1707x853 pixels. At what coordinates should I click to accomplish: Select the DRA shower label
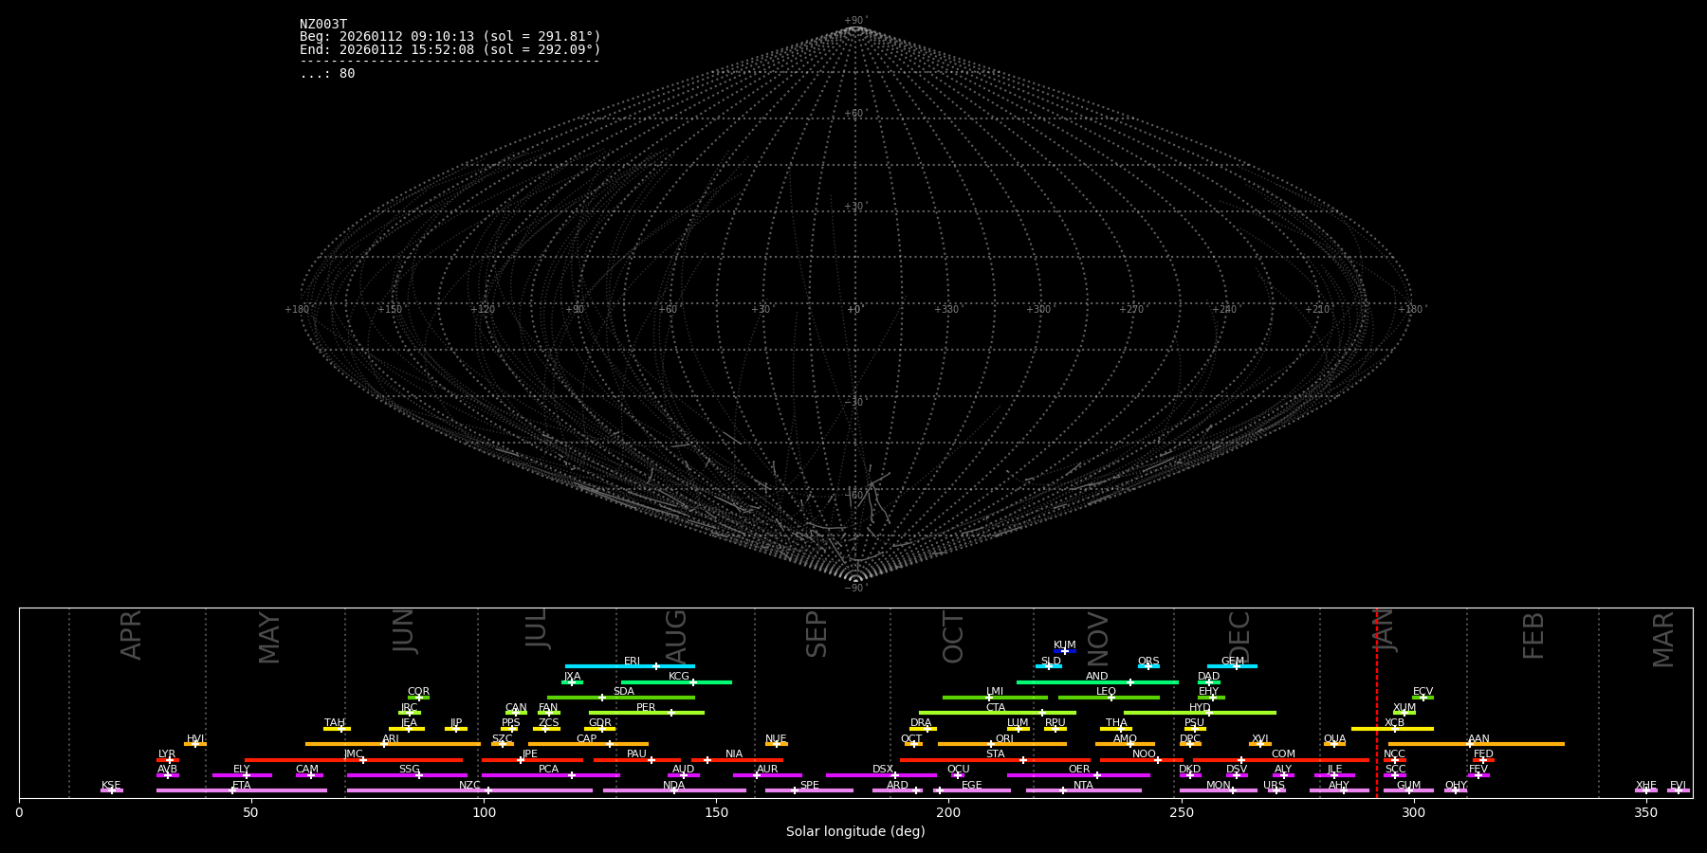(x=921, y=723)
